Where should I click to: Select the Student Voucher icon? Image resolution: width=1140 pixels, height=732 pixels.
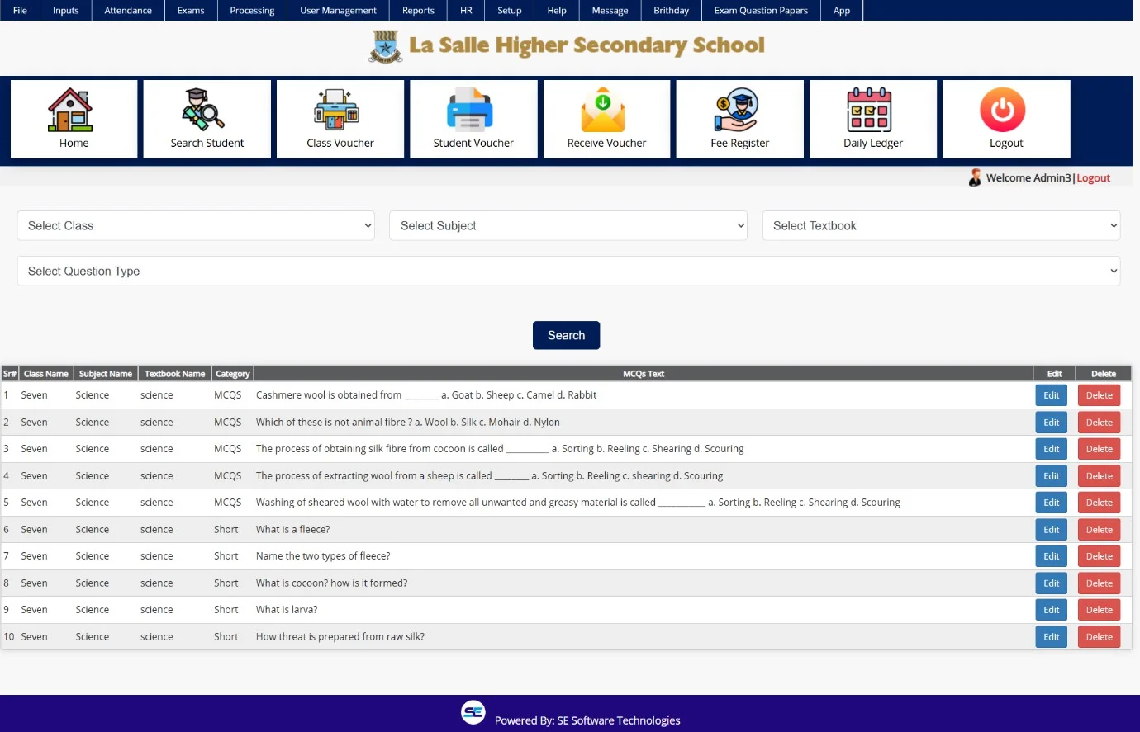click(x=470, y=111)
